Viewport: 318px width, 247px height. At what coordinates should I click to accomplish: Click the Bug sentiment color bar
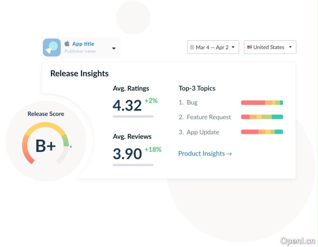[x=262, y=102]
